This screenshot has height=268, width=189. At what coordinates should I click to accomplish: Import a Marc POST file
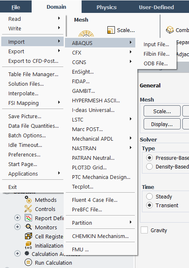(100, 129)
